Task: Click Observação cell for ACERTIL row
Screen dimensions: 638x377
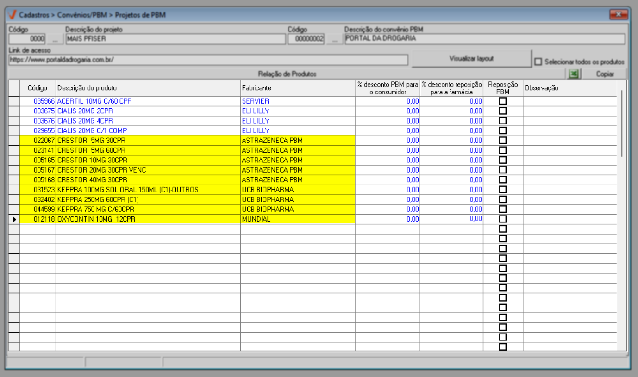Action: tap(570, 101)
